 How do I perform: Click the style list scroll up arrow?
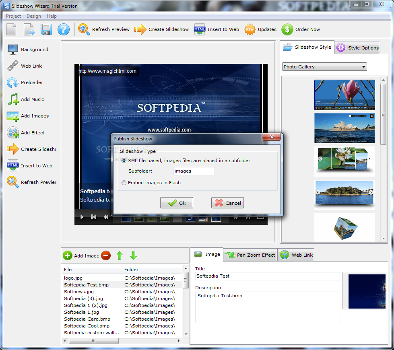(x=384, y=80)
